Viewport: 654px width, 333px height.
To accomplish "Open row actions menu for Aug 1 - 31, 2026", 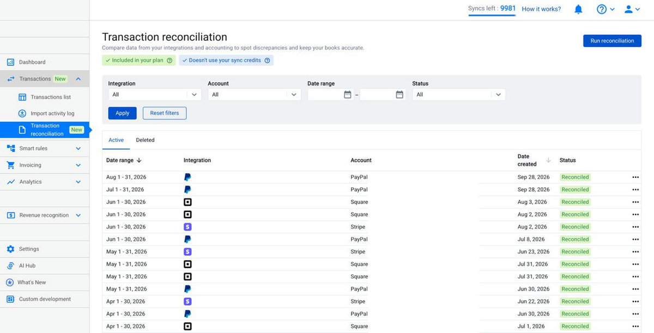I will [x=635, y=177].
